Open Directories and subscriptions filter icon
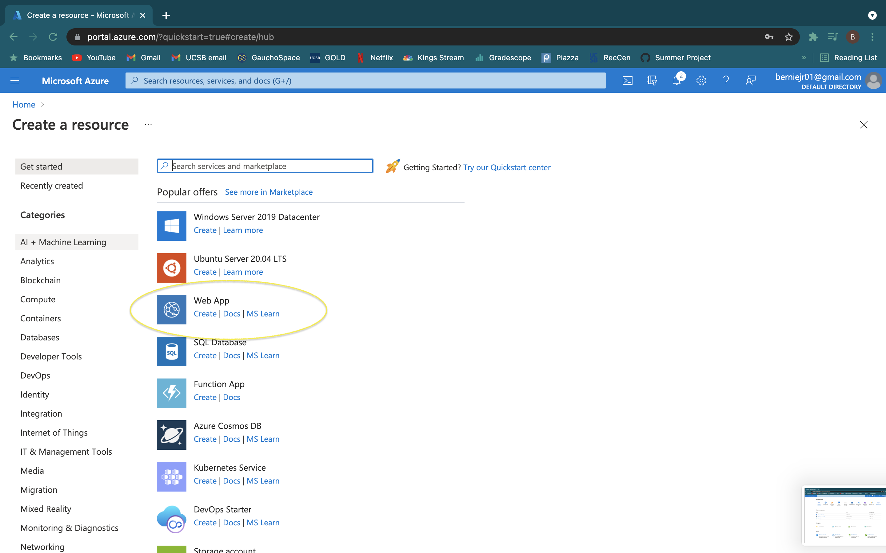 [652, 80]
